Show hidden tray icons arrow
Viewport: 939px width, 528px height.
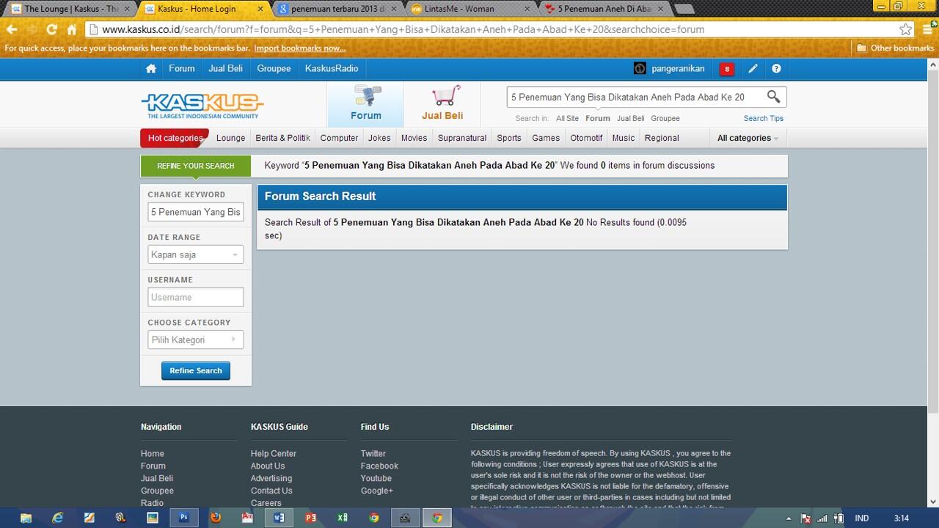coord(789,518)
